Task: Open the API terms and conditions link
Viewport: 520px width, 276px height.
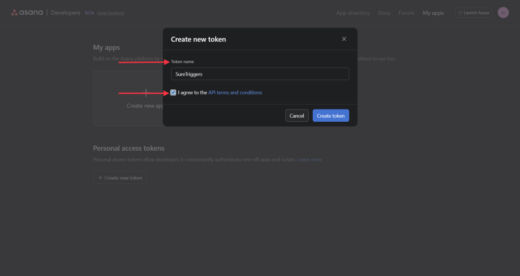Action: [x=235, y=93]
